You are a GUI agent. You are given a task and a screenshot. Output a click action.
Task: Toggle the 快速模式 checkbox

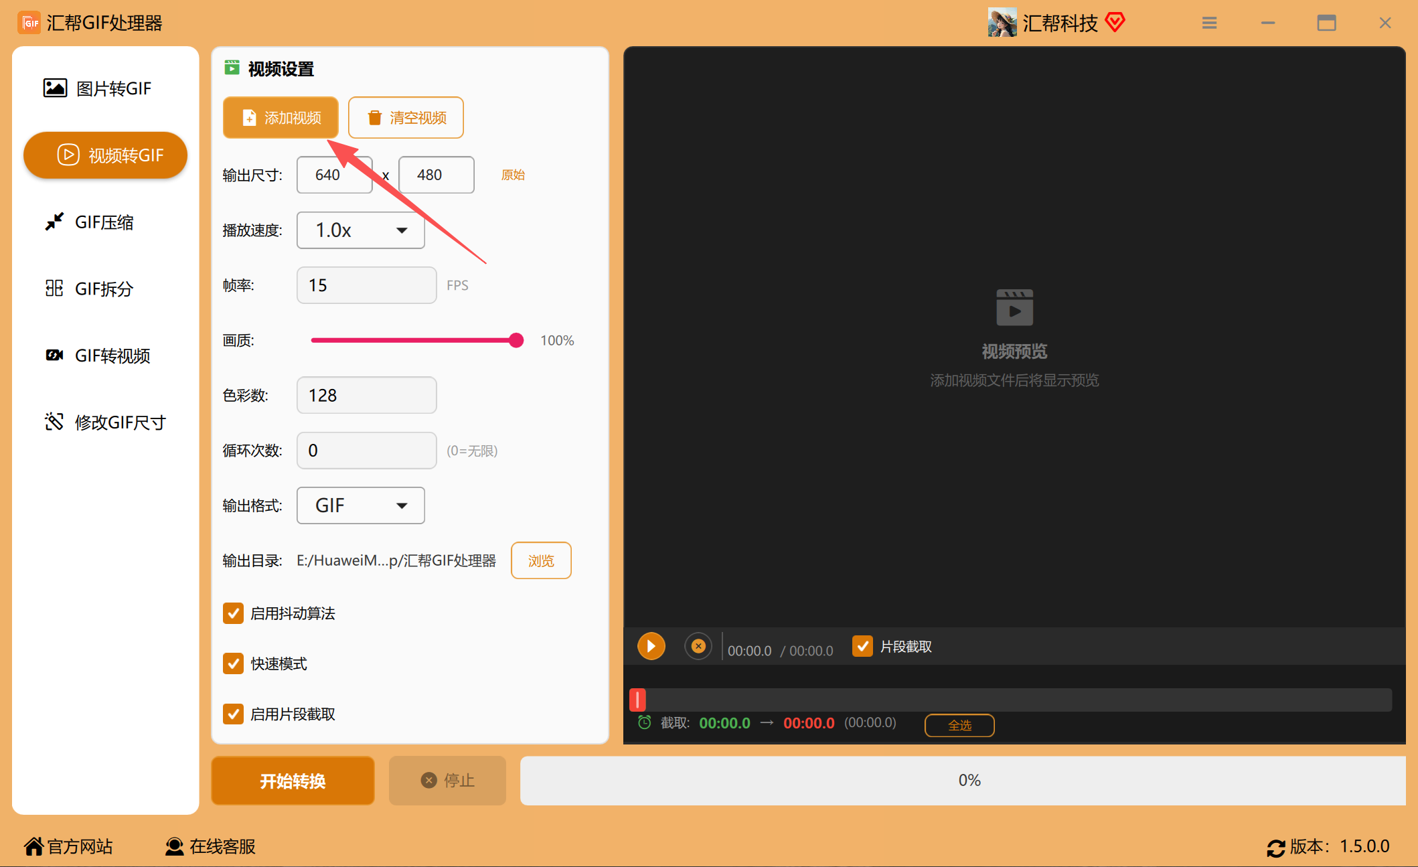click(x=233, y=663)
